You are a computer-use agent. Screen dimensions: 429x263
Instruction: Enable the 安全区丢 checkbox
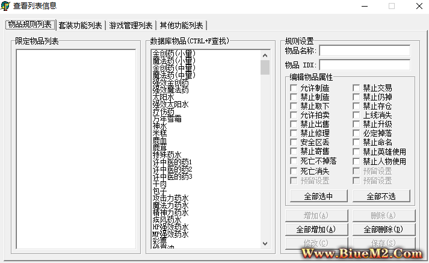[x=294, y=142]
